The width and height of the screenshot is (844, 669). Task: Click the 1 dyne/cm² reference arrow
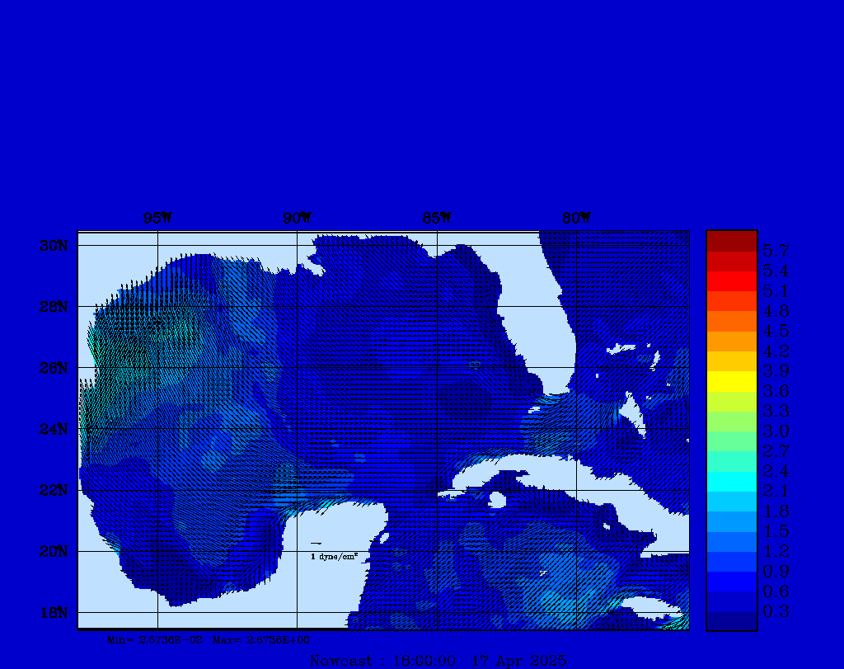tap(316, 544)
